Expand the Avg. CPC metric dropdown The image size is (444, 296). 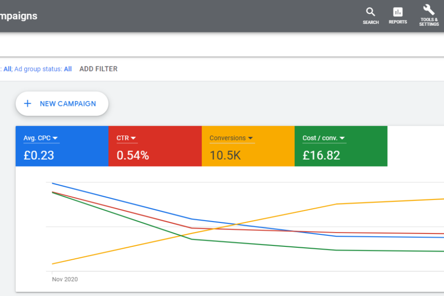tap(55, 138)
